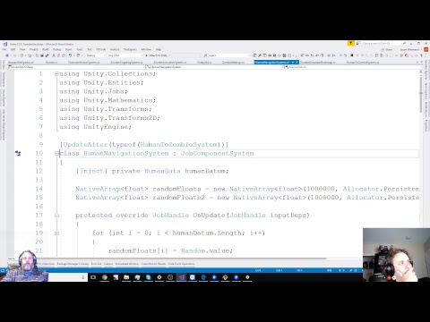Image resolution: width=430 pixels, height=322 pixels.
Task: Open the Window menu
Action: pos(146,49)
